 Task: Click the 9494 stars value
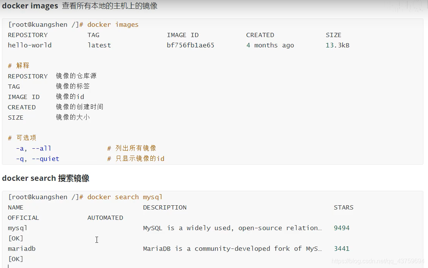coord(342,228)
